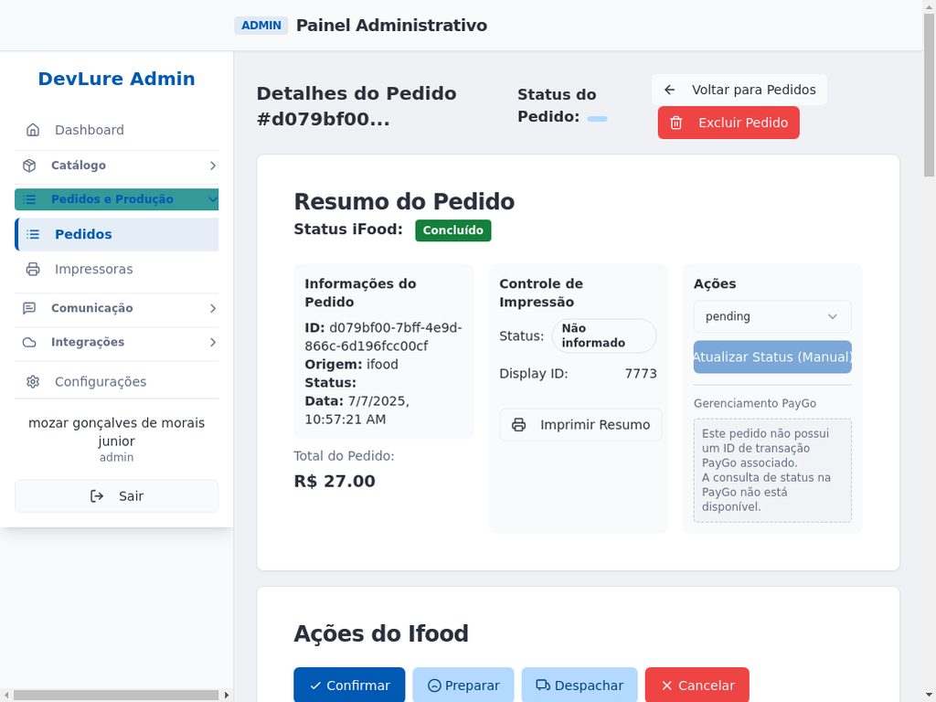Click the Configurações gear icon
This screenshot has width=936, height=702.
point(33,382)
